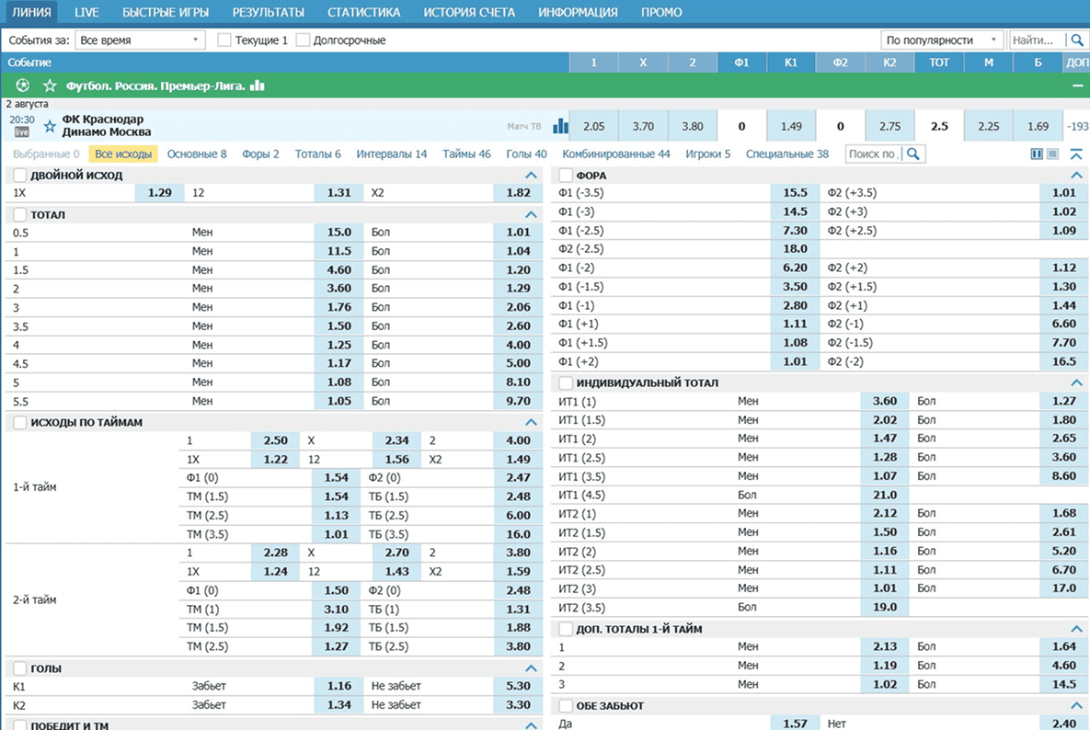This screenshot has height=730, width=1090.
Task: Add Krasnodar vs Dinamo match to favorites
Action: click(50, 126)
